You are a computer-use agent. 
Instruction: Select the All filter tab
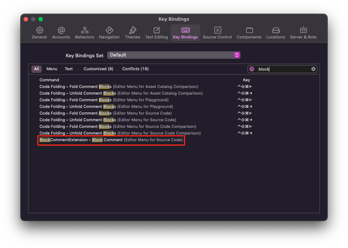coord(37,69)
